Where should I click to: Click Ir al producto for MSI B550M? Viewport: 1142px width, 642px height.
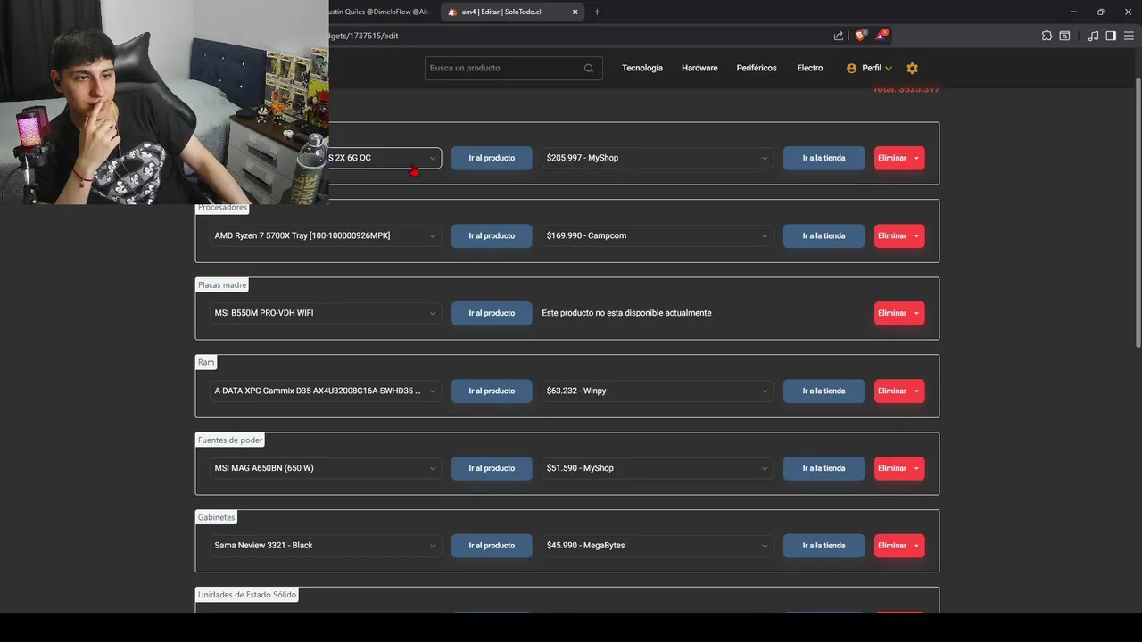pos(492,313)
